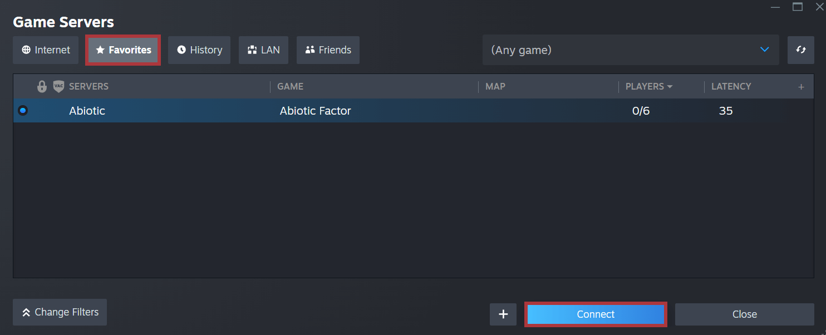Click the Close button
Screen dimensions: 826x335
coord(745,314)
